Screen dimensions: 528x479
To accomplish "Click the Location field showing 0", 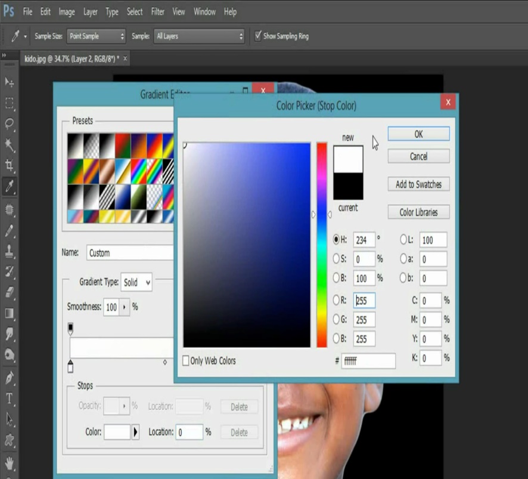I will pyautogui.click(x=190, y=432).
